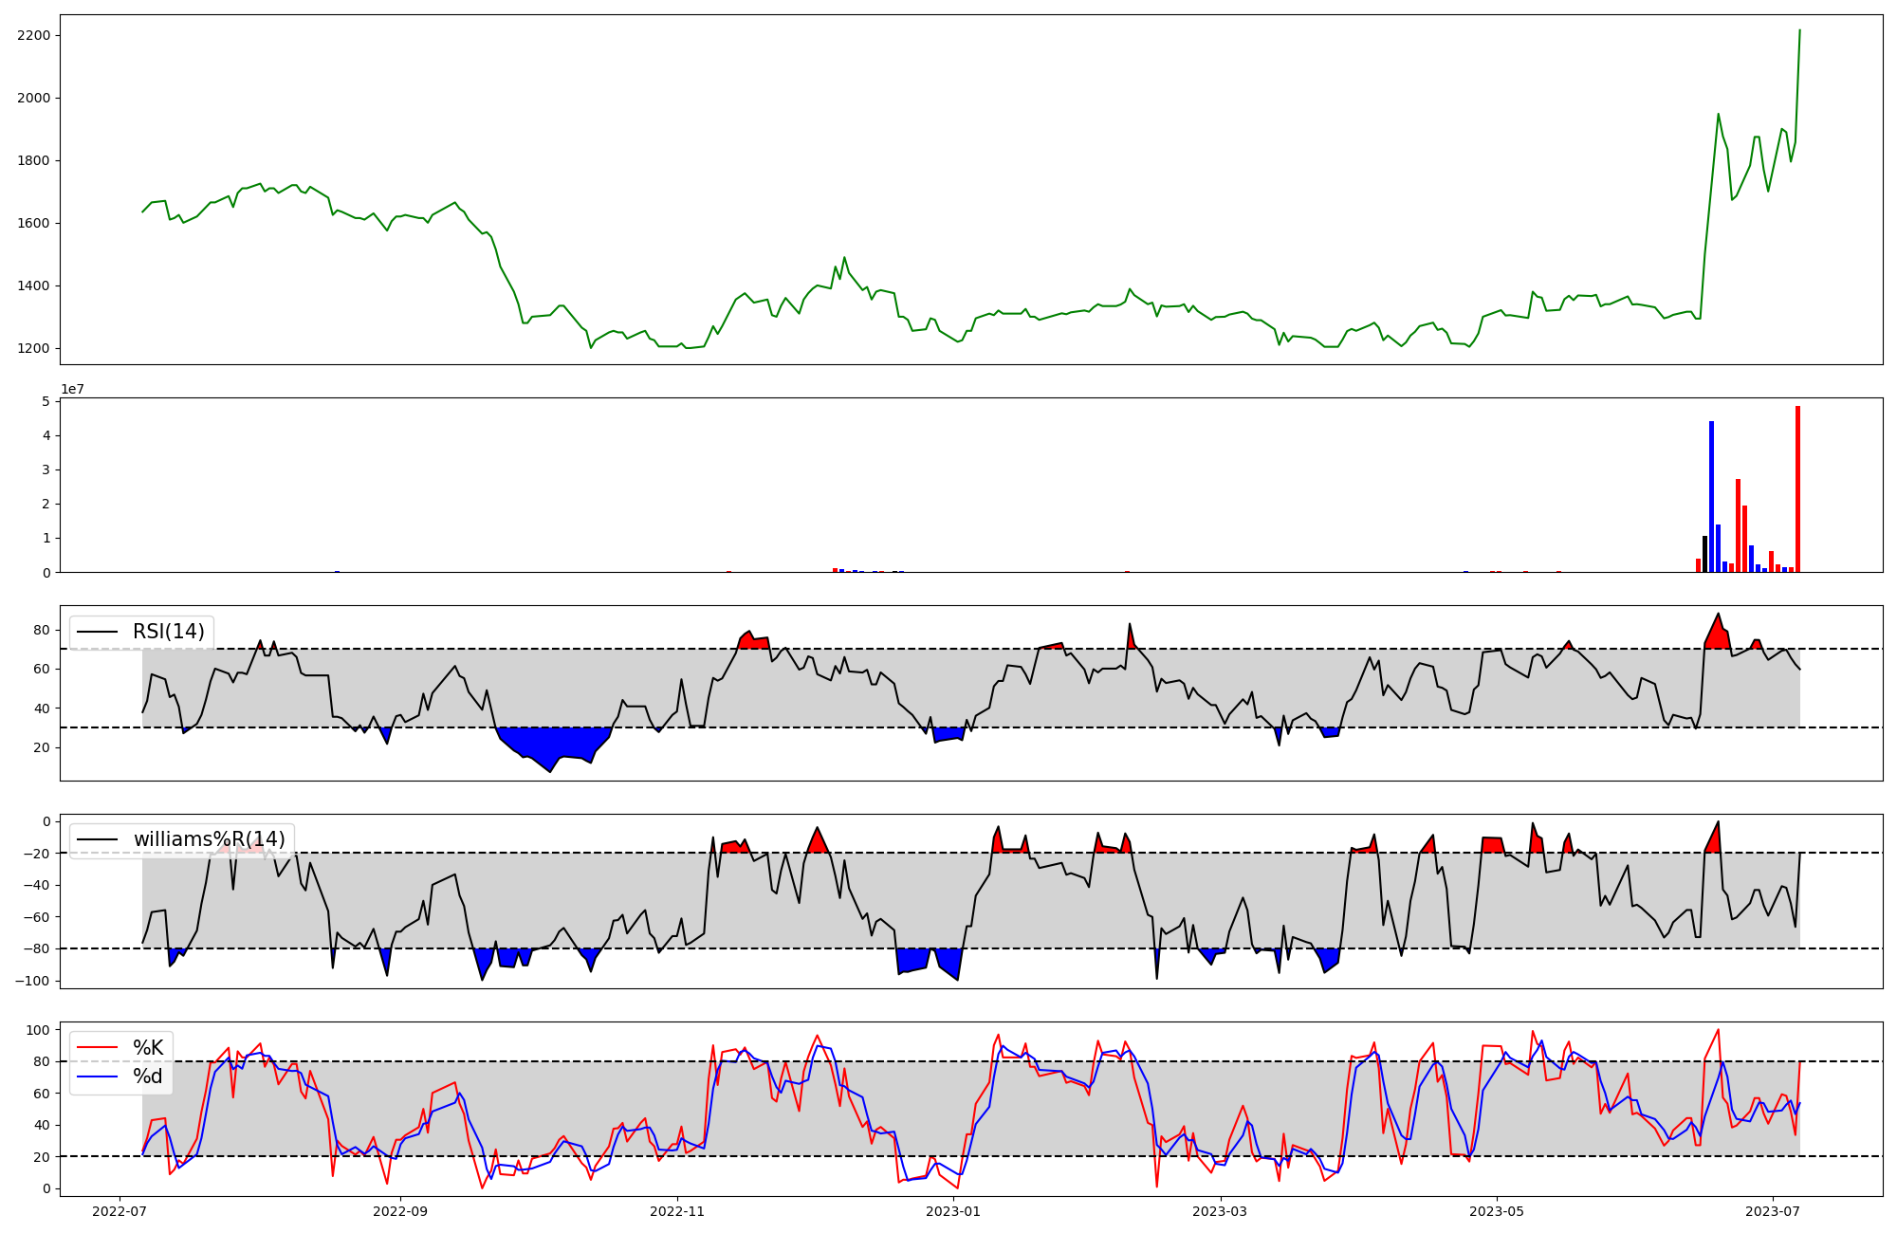Click the black volume bar
Screen dimensions: 1897x1233
point(1704,555)
